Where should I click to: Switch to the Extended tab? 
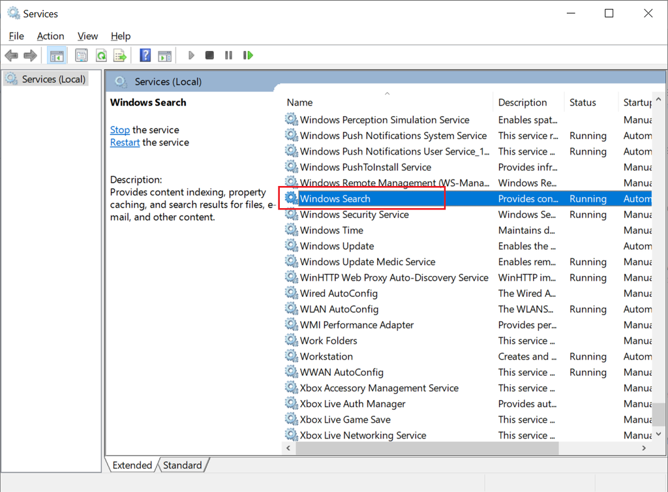pyautogui.click(x=132, y=465)
